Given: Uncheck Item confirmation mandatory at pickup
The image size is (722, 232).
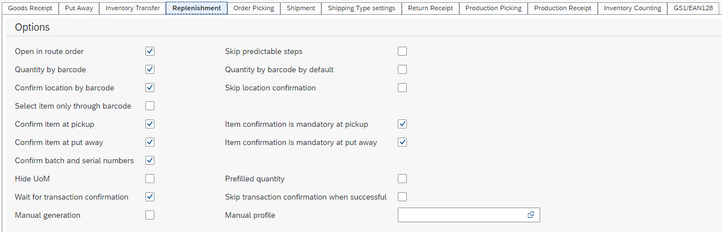Looking at the screenshot, I should pyautogui.click(x=402, y=124).
